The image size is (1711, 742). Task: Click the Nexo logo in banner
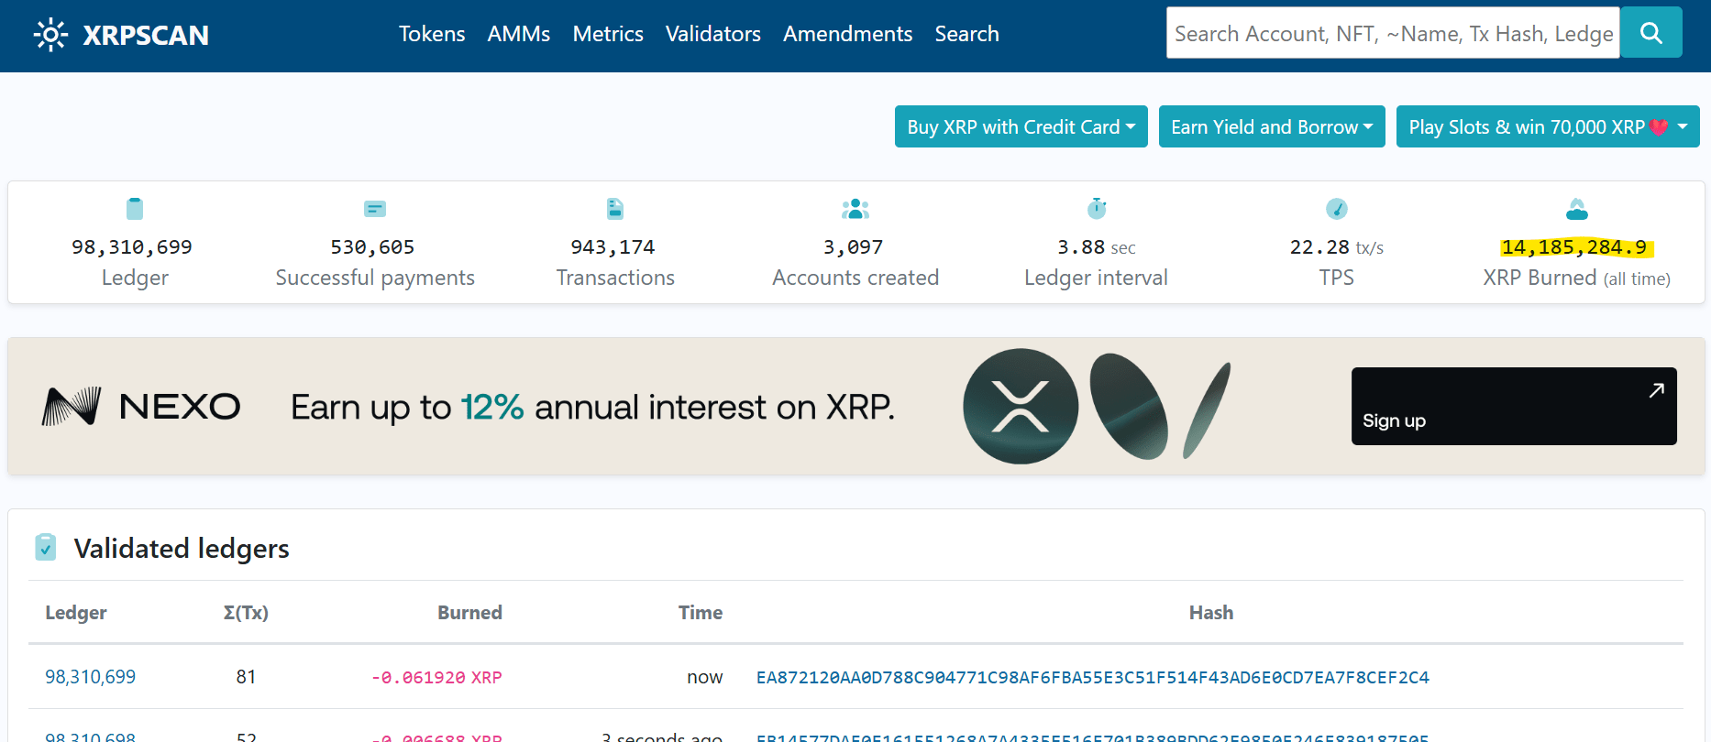pyautogui.click(x=142, y=406)
